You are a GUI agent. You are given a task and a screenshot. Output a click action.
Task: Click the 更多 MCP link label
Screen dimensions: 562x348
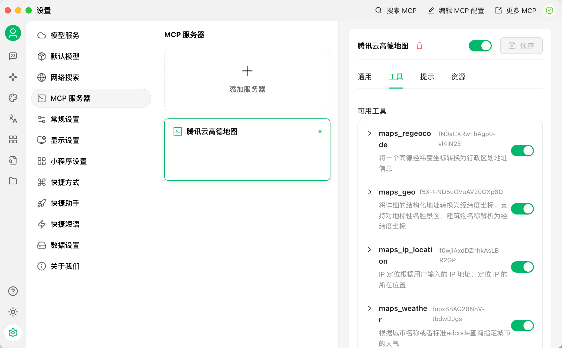(521, 10)
